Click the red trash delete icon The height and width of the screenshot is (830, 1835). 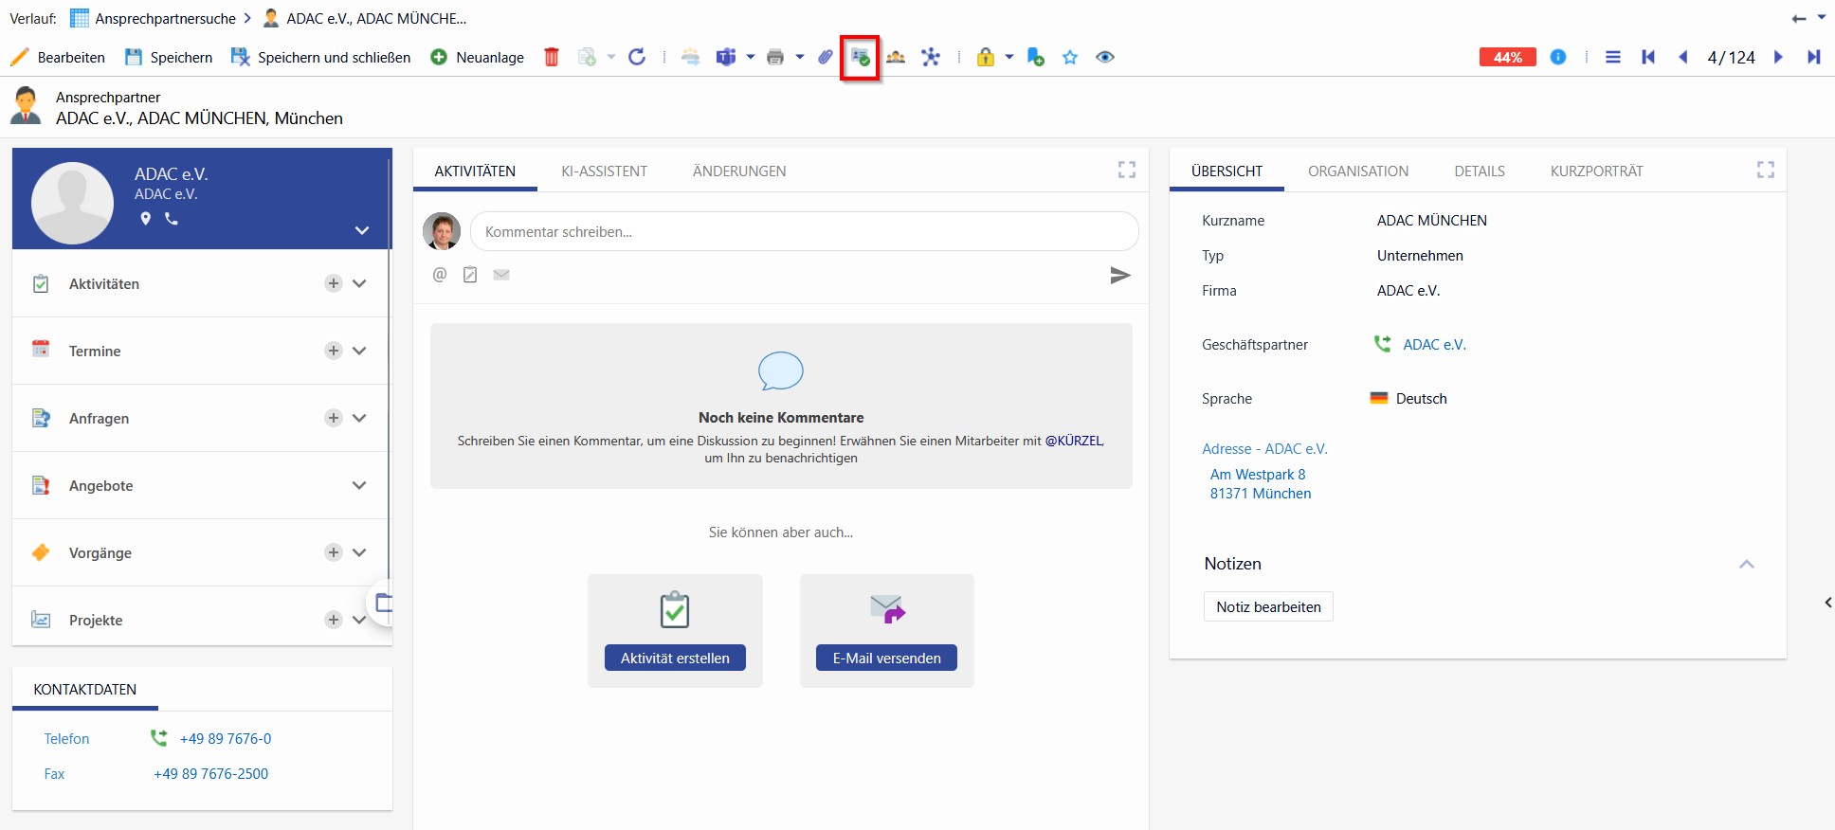click(x=552, y=57)
